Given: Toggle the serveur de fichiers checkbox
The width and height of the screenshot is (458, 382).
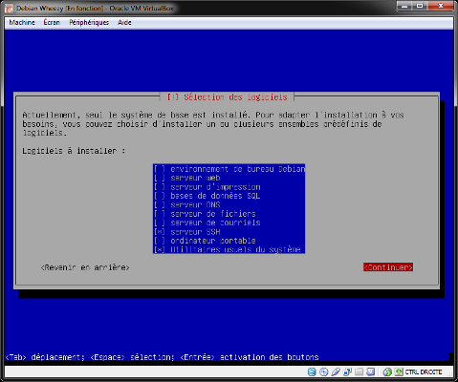Looking at the screenshot, I should [x=160, y=214].
